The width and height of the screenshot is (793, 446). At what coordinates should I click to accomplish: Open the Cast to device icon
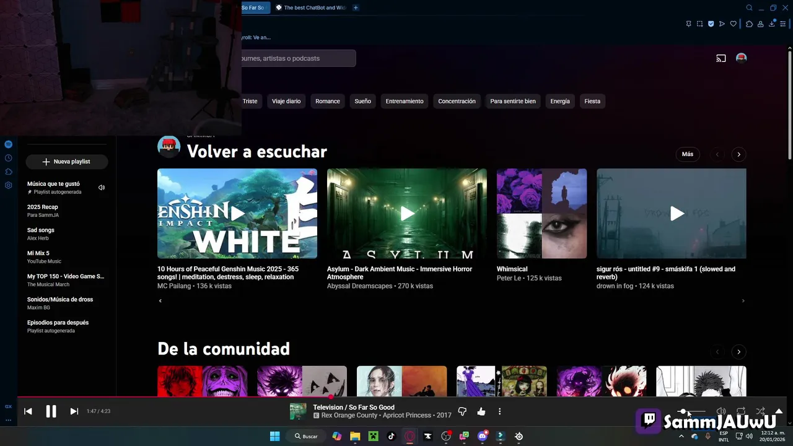(721, 58)
